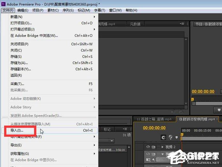The image size is (222, 167).
Task: Click the 31 项 item count text
Action: click(127, 135)
